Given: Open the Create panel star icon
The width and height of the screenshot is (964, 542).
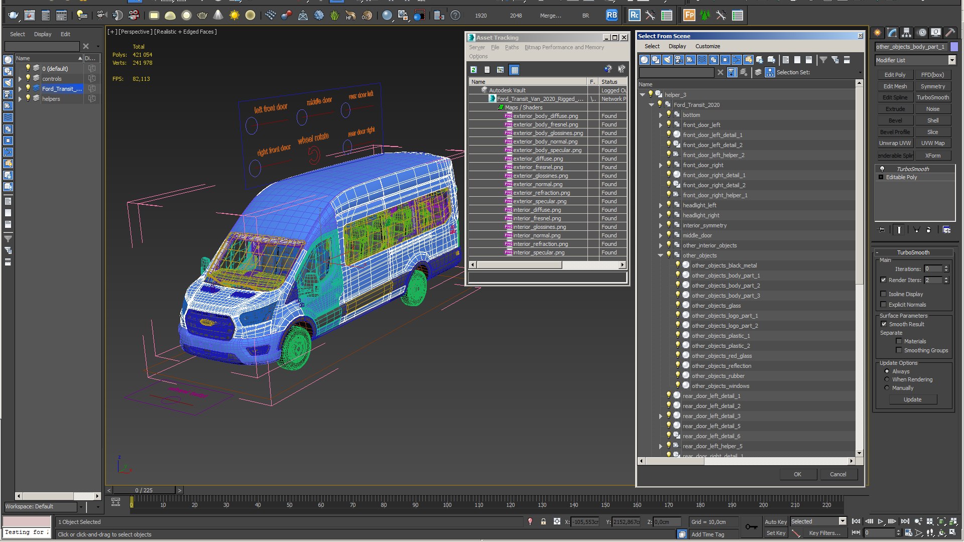Looking at the screenshot, I should 878,33.
